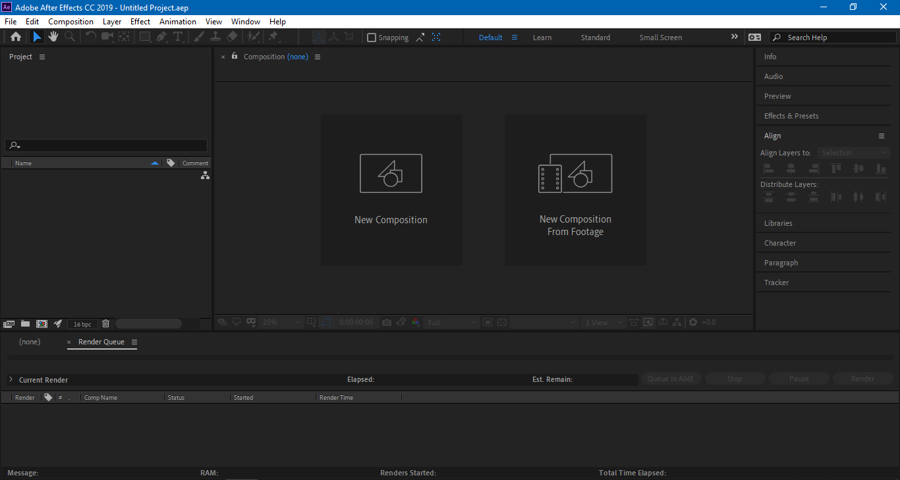Viewport: 900px width, 480px height.
Task: Open the project flowchart view icon
Action: pyautogui.click(x=205, y=175)
